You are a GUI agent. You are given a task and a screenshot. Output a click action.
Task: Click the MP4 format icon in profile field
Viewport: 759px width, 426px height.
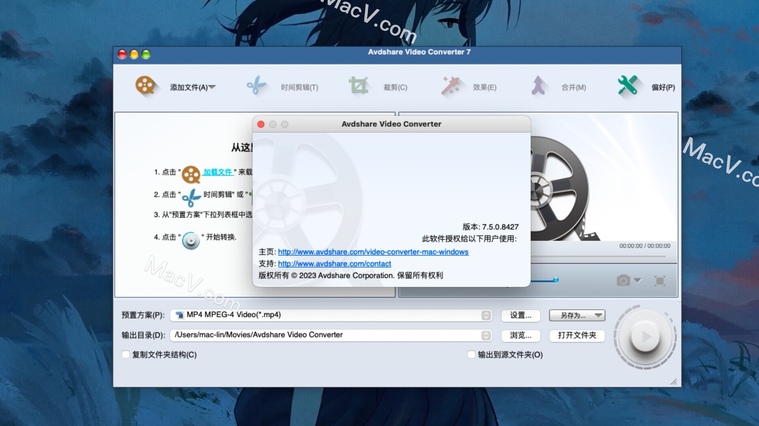click(x=180, y=315)
